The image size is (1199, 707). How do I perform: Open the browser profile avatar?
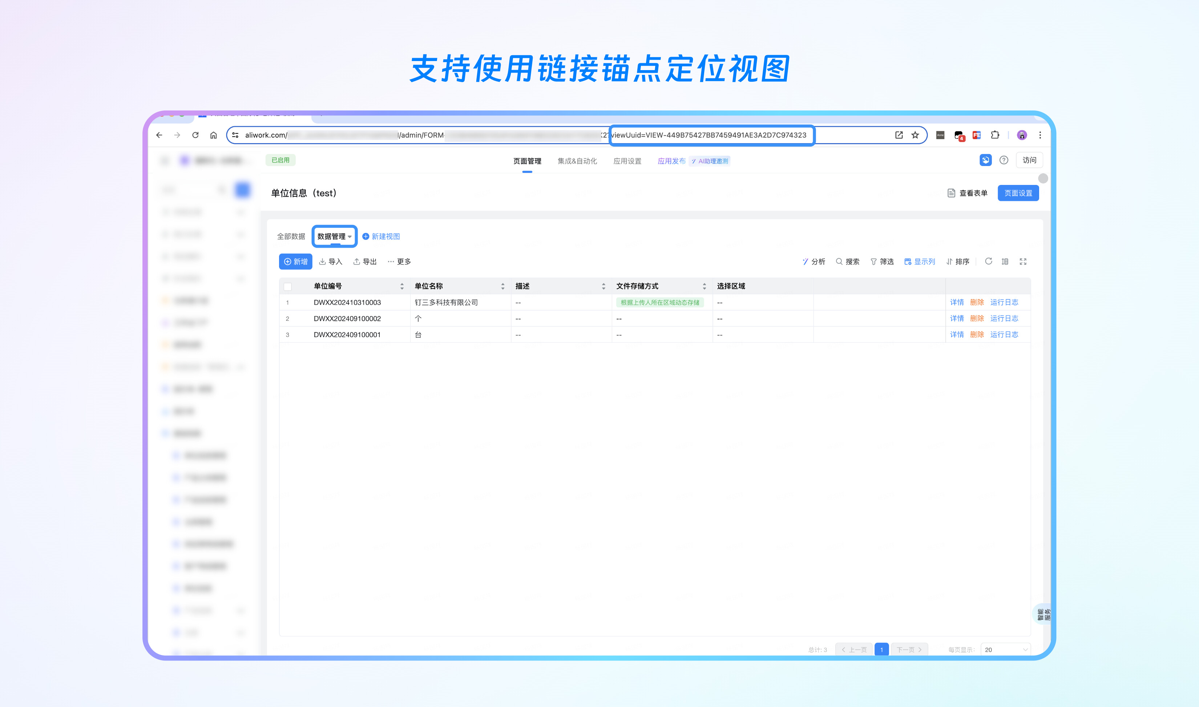point(1022,135)
